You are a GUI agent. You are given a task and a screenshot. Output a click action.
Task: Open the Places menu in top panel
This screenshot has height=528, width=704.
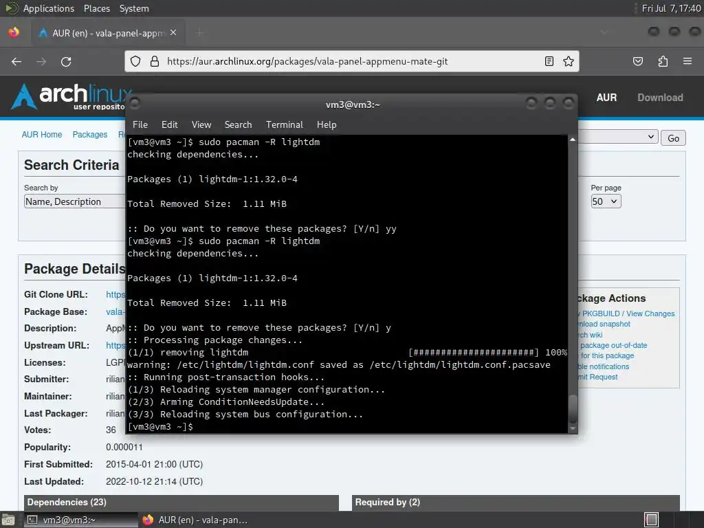point(96,8)
